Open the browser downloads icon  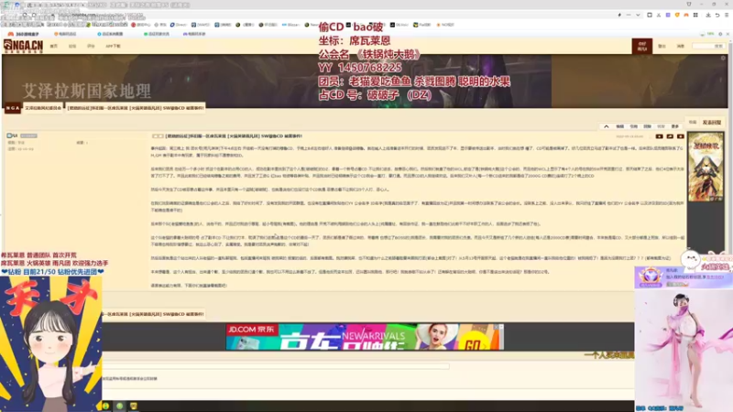click(708, 15)
